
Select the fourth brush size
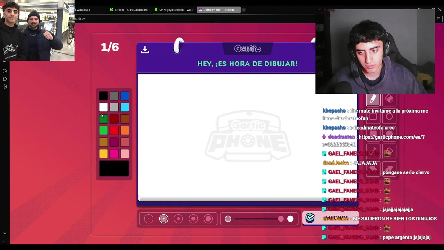click(x=194, y=219)
